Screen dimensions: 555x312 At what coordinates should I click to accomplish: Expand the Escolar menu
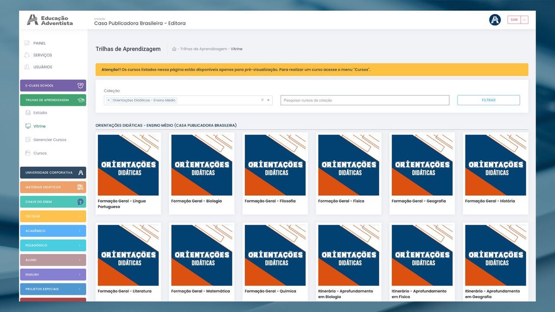point(53,216)
